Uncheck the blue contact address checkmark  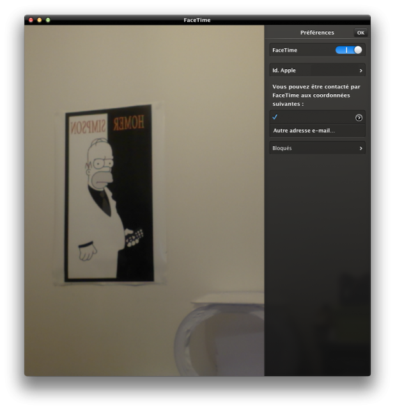275,117
